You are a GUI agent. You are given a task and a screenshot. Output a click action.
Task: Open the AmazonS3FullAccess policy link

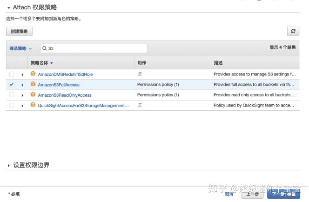click(59, 85)
